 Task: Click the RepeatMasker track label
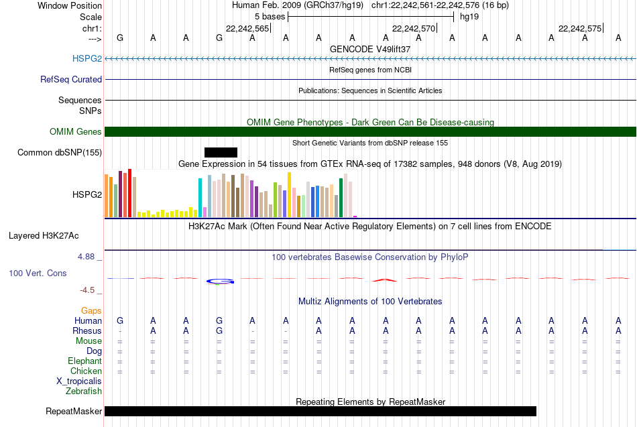[x=74, y=411]
